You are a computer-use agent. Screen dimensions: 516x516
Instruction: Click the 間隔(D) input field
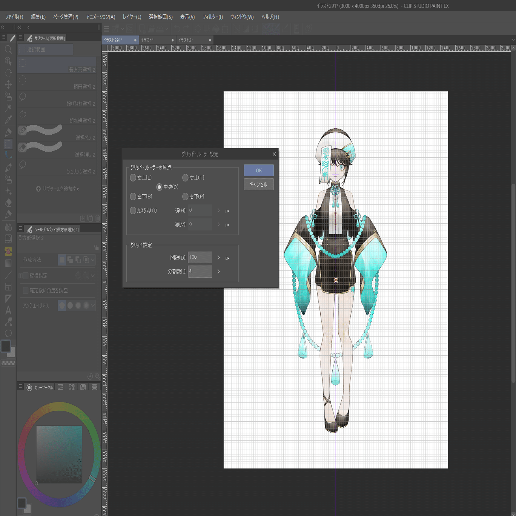click(x=200, y=258)
